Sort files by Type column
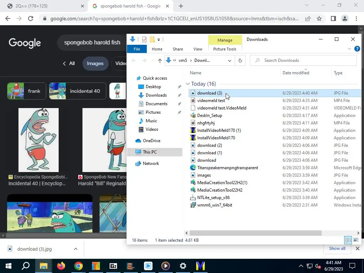This screenshot has height=273, width=364. [x=338, y=73]
